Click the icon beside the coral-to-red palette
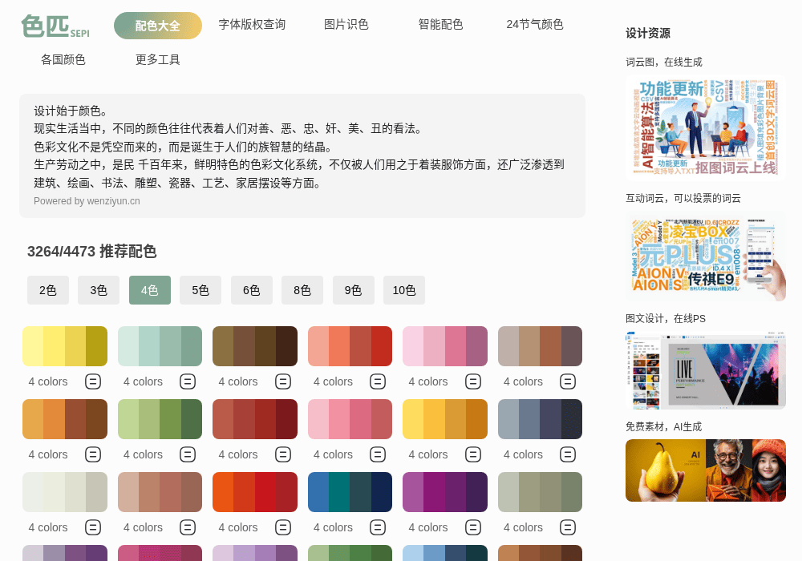The image size is (802, 561). click(x=378, y=381)
